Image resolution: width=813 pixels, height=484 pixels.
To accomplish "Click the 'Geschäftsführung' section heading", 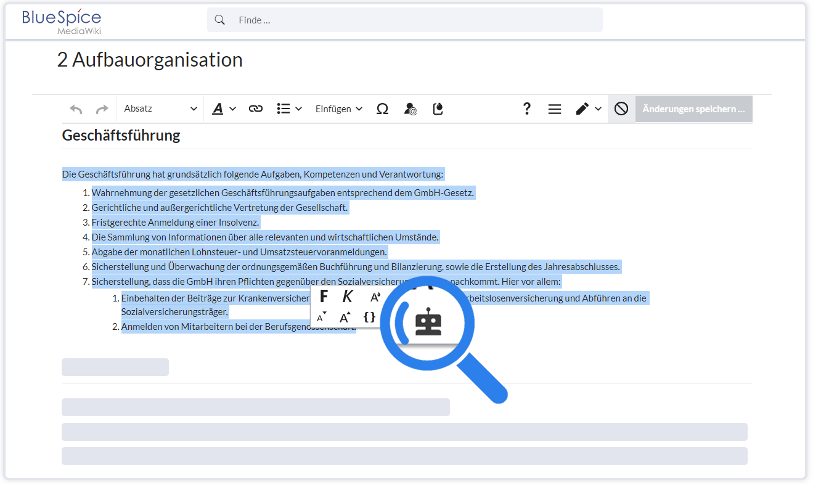I will pos(121,136).
